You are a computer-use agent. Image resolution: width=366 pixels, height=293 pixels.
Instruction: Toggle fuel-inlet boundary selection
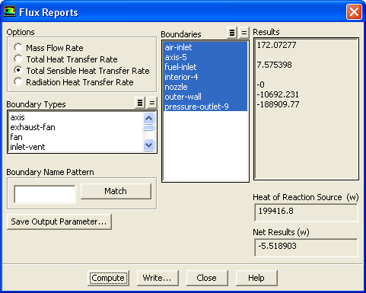click(205, 67)
